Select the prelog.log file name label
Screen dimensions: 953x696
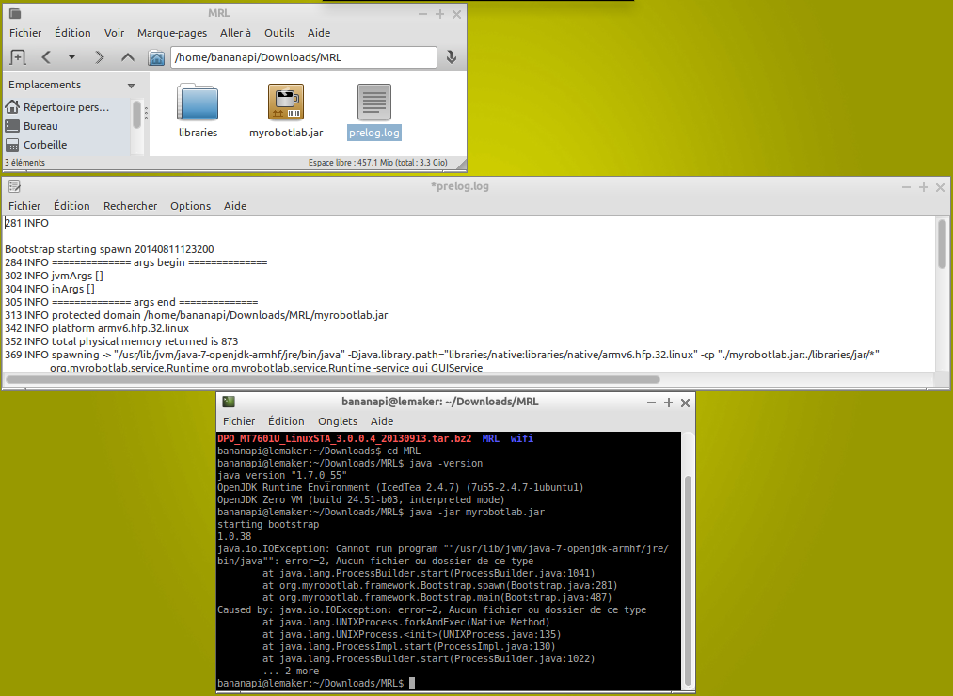coord(374,133)
